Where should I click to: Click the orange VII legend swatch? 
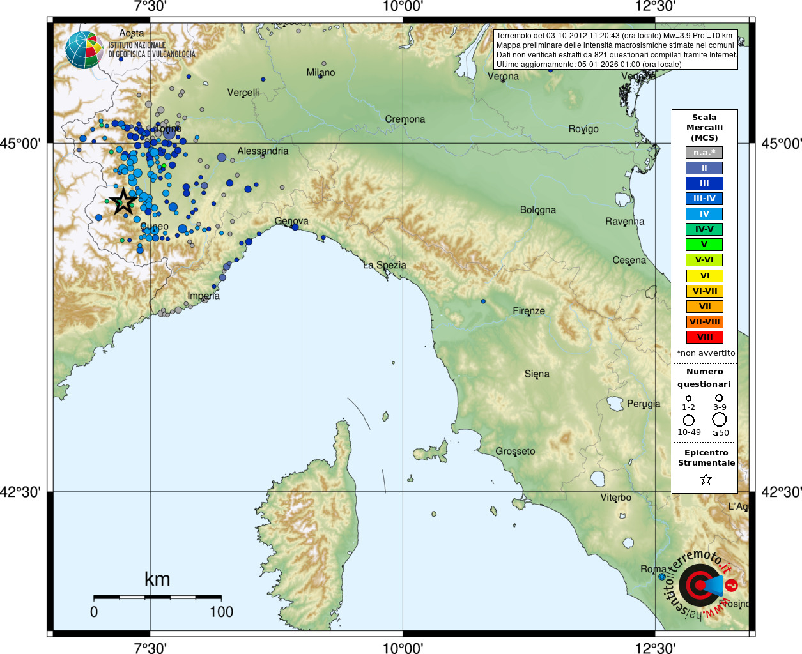(x=704, y=307)
